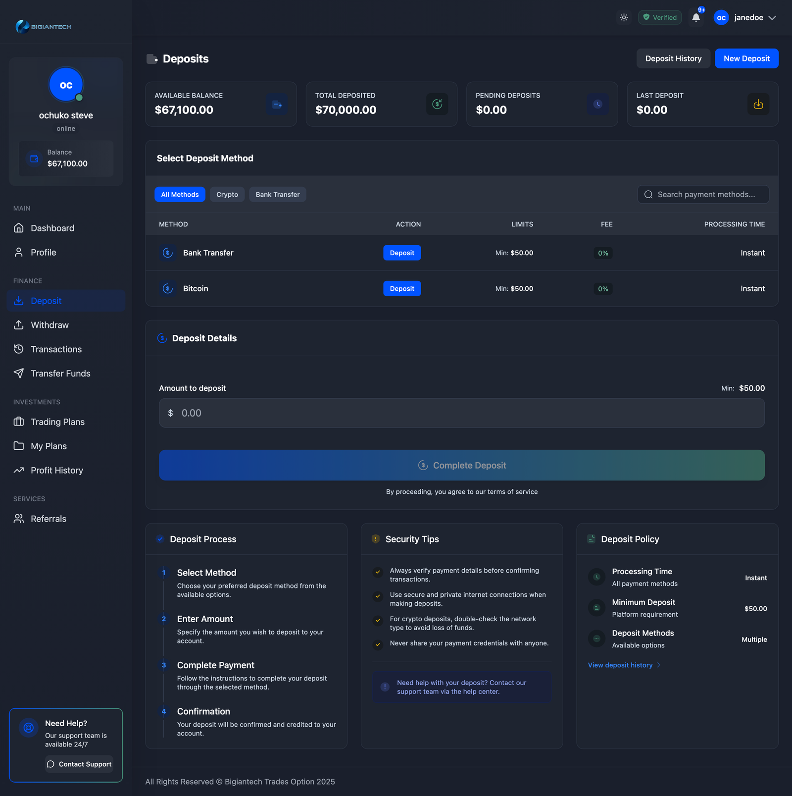Expand the janedoe user menu chevron
792x796 pixels.
coord(772,18)
